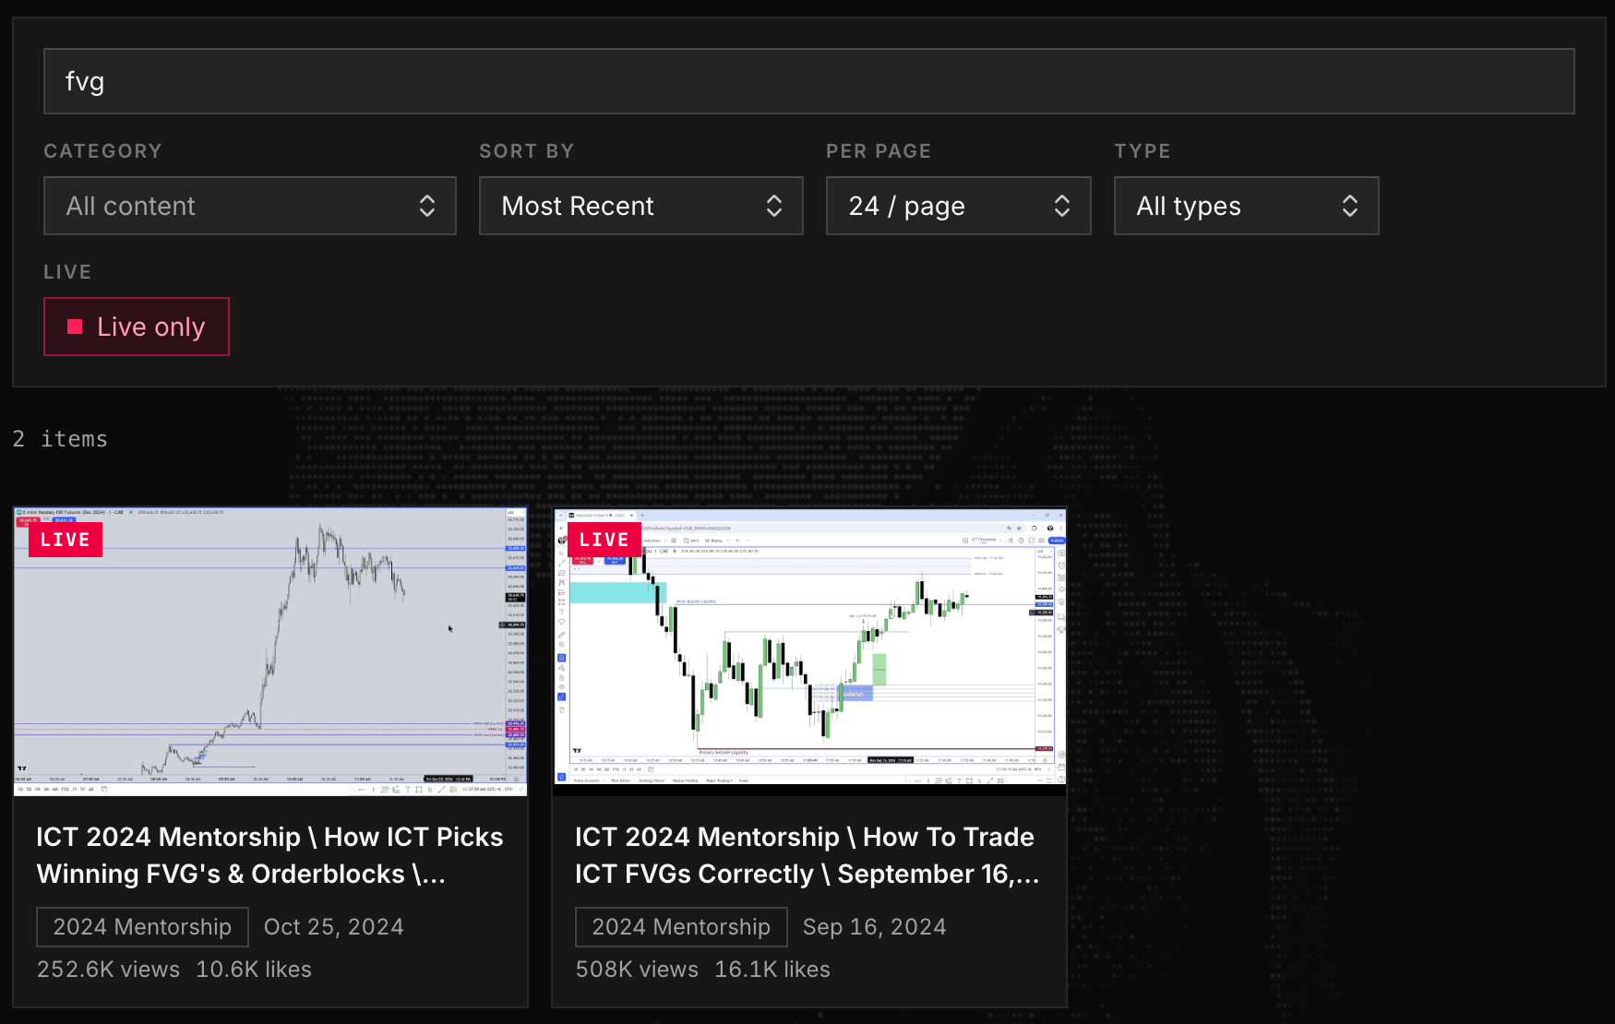Click the up-down chevron in the All content selector
The width and height of the screenshot is (1615, 1024).
[x=427, y=206]
